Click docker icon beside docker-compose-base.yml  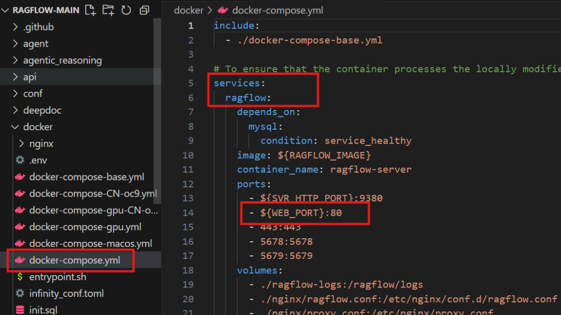coord(20,176)
